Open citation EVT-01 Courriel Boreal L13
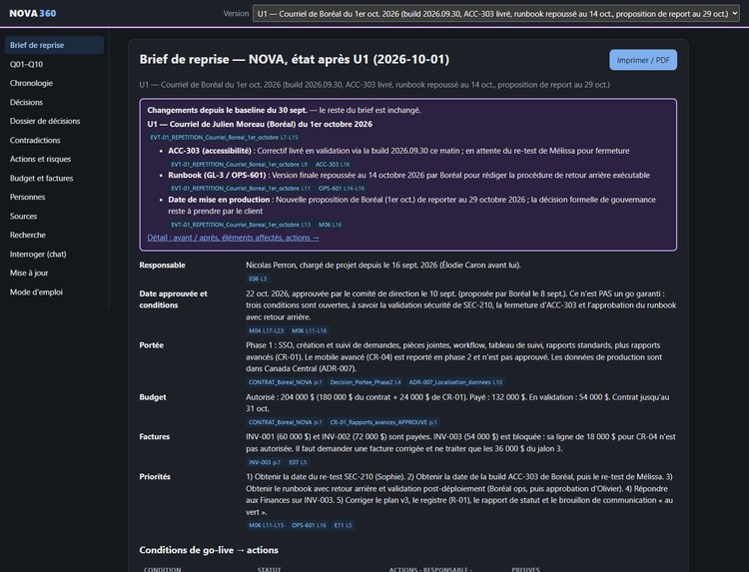 pyautogui.click(x=241, y=225)
